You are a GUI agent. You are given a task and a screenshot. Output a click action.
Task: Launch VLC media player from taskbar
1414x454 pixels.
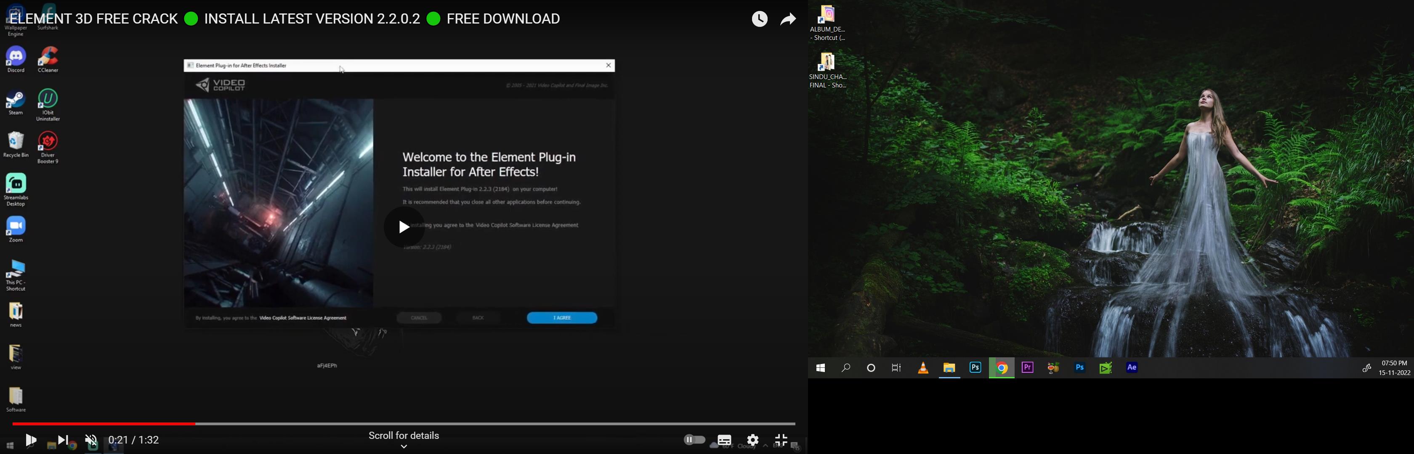(923, 368)
